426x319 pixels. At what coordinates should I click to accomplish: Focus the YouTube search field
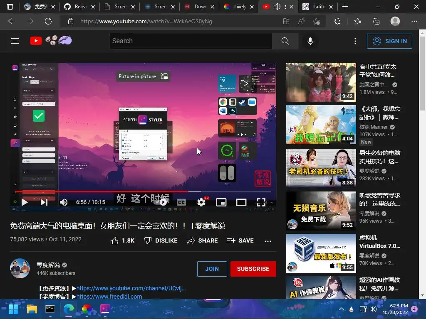(191, 41)
